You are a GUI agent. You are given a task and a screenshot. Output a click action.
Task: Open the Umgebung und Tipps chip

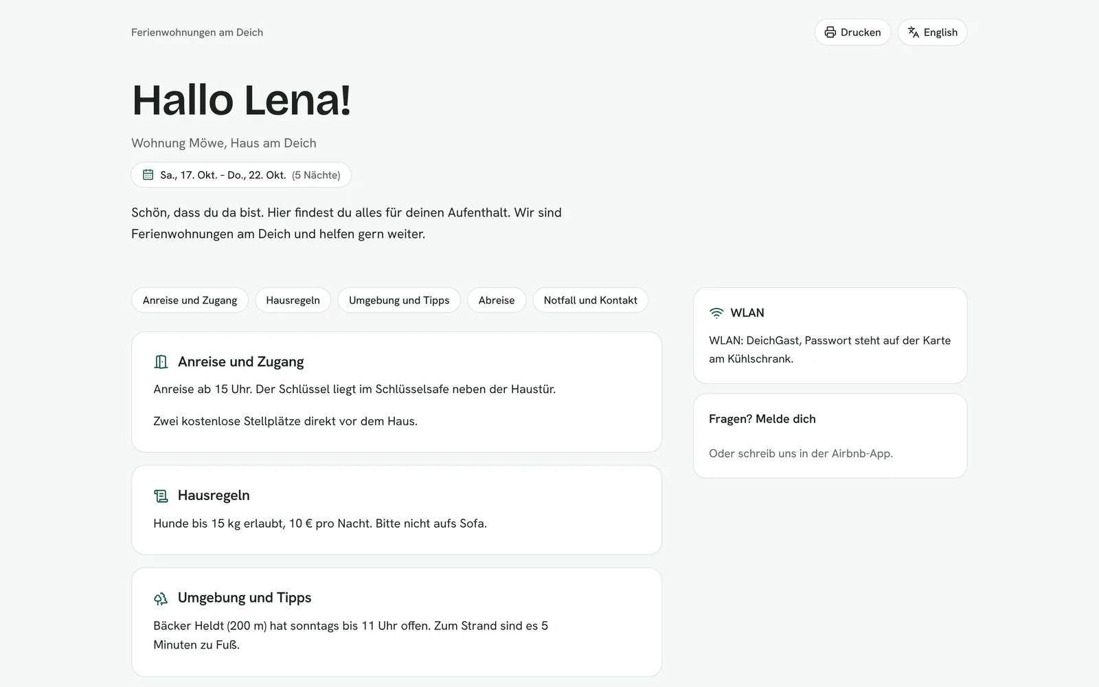pyautogui.click(x=399, y=300)
